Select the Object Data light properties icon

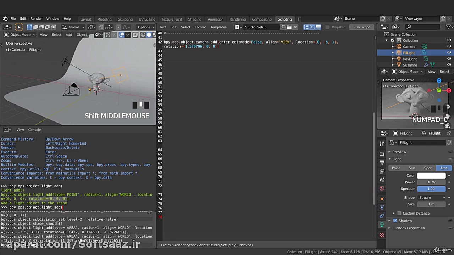pos(382,225)
